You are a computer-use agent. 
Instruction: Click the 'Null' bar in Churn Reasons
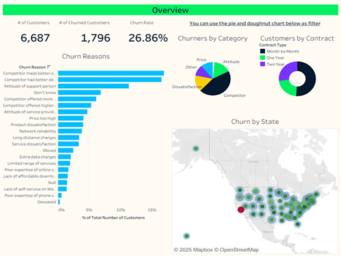pyautogui.click(x=63, y=183)
